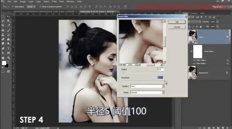Select the Paint Bucket tool
Viewport: 232px width, 129px height.
9,39
